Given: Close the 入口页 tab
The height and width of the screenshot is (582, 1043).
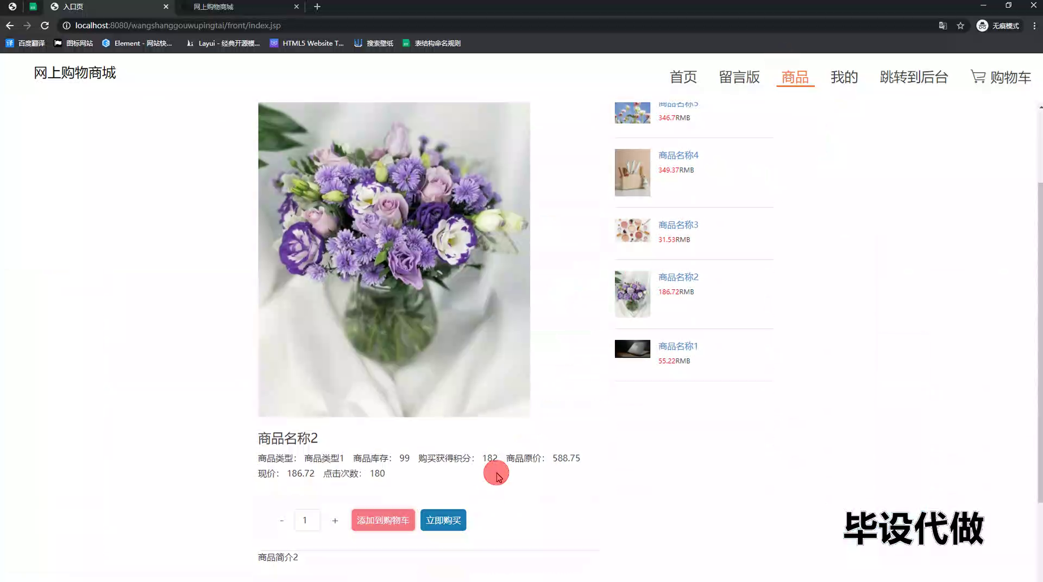Looking at the screenshot, I should tap(166, 7).
